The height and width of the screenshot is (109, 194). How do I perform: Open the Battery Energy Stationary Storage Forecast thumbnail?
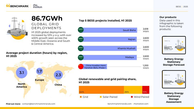coord(174,45)
